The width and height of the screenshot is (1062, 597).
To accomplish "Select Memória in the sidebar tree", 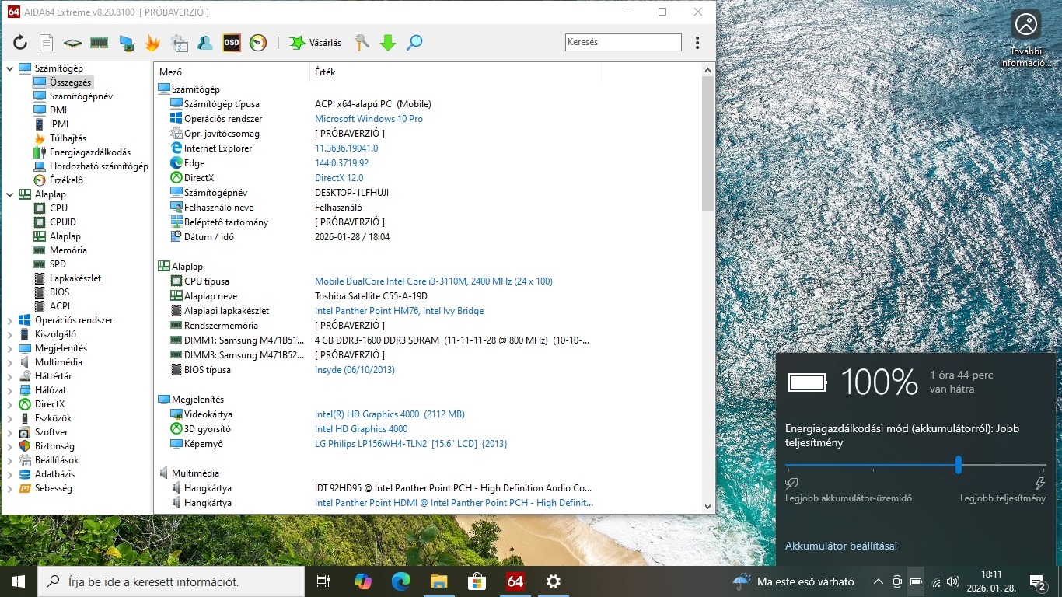I will pos(68,250).
